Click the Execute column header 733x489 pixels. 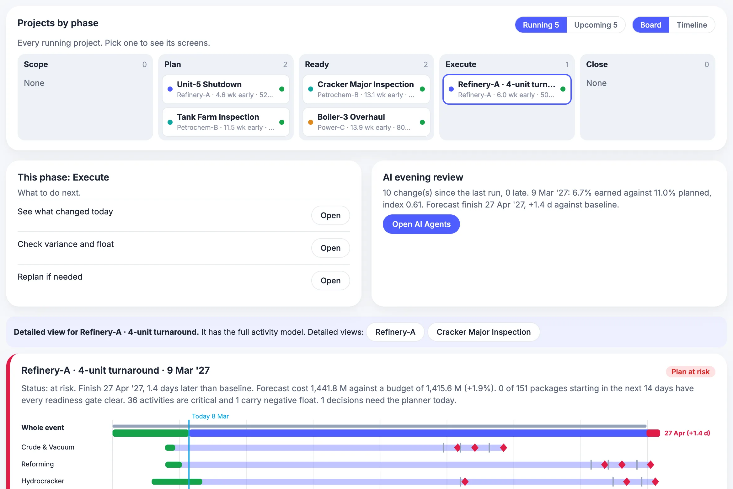461,65
